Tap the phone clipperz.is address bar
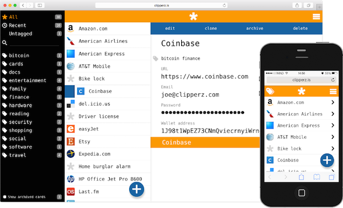The height and width of the screenshot is (208, 343). 301,80
